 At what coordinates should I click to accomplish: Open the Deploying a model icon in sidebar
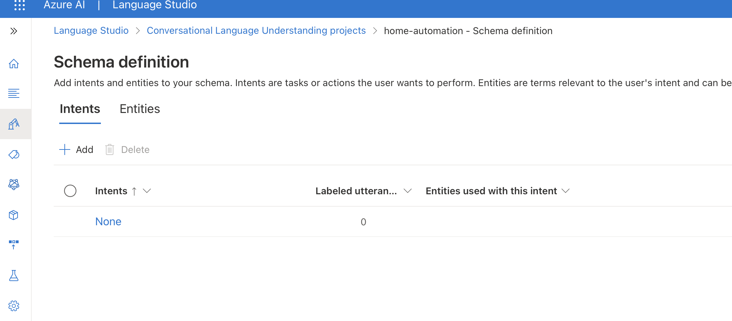coord(14,245)
